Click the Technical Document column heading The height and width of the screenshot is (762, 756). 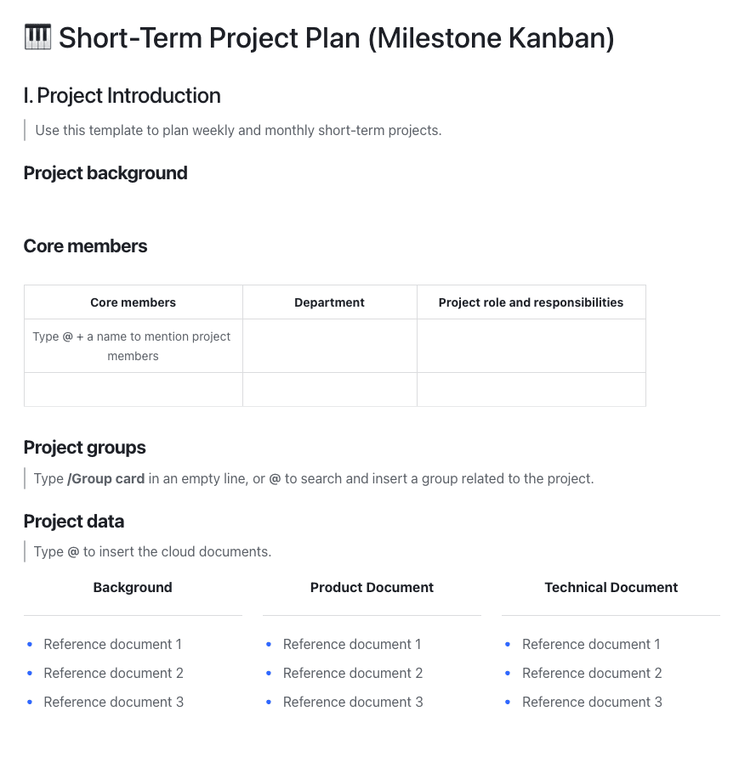pos(611,588)
